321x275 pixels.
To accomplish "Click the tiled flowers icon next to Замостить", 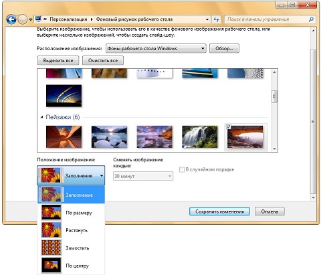I will point(51,248).
